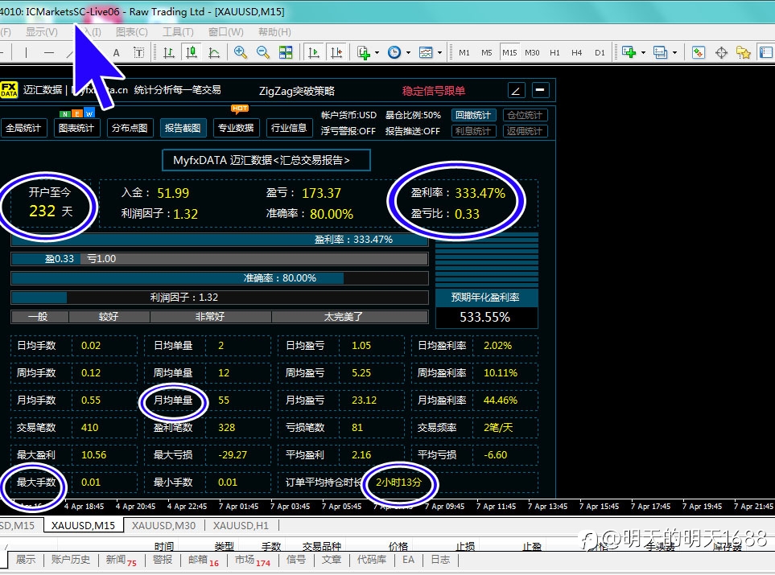Click the diagonal line icon in MyfxDATA panel
This screenshot has height=575, width=775.
[516, 90]
